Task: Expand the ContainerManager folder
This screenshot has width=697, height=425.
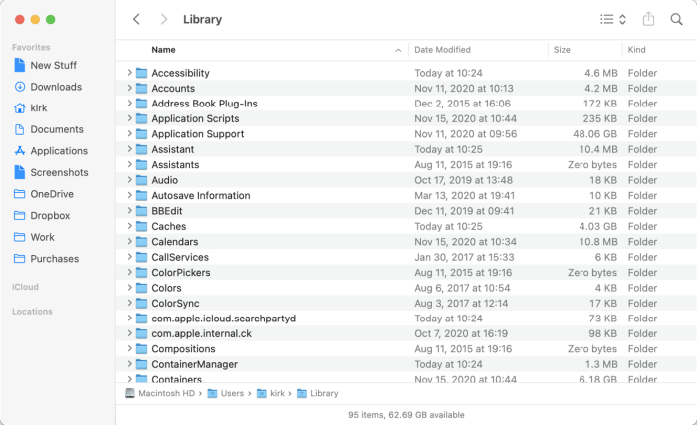Action: [129, 364]
